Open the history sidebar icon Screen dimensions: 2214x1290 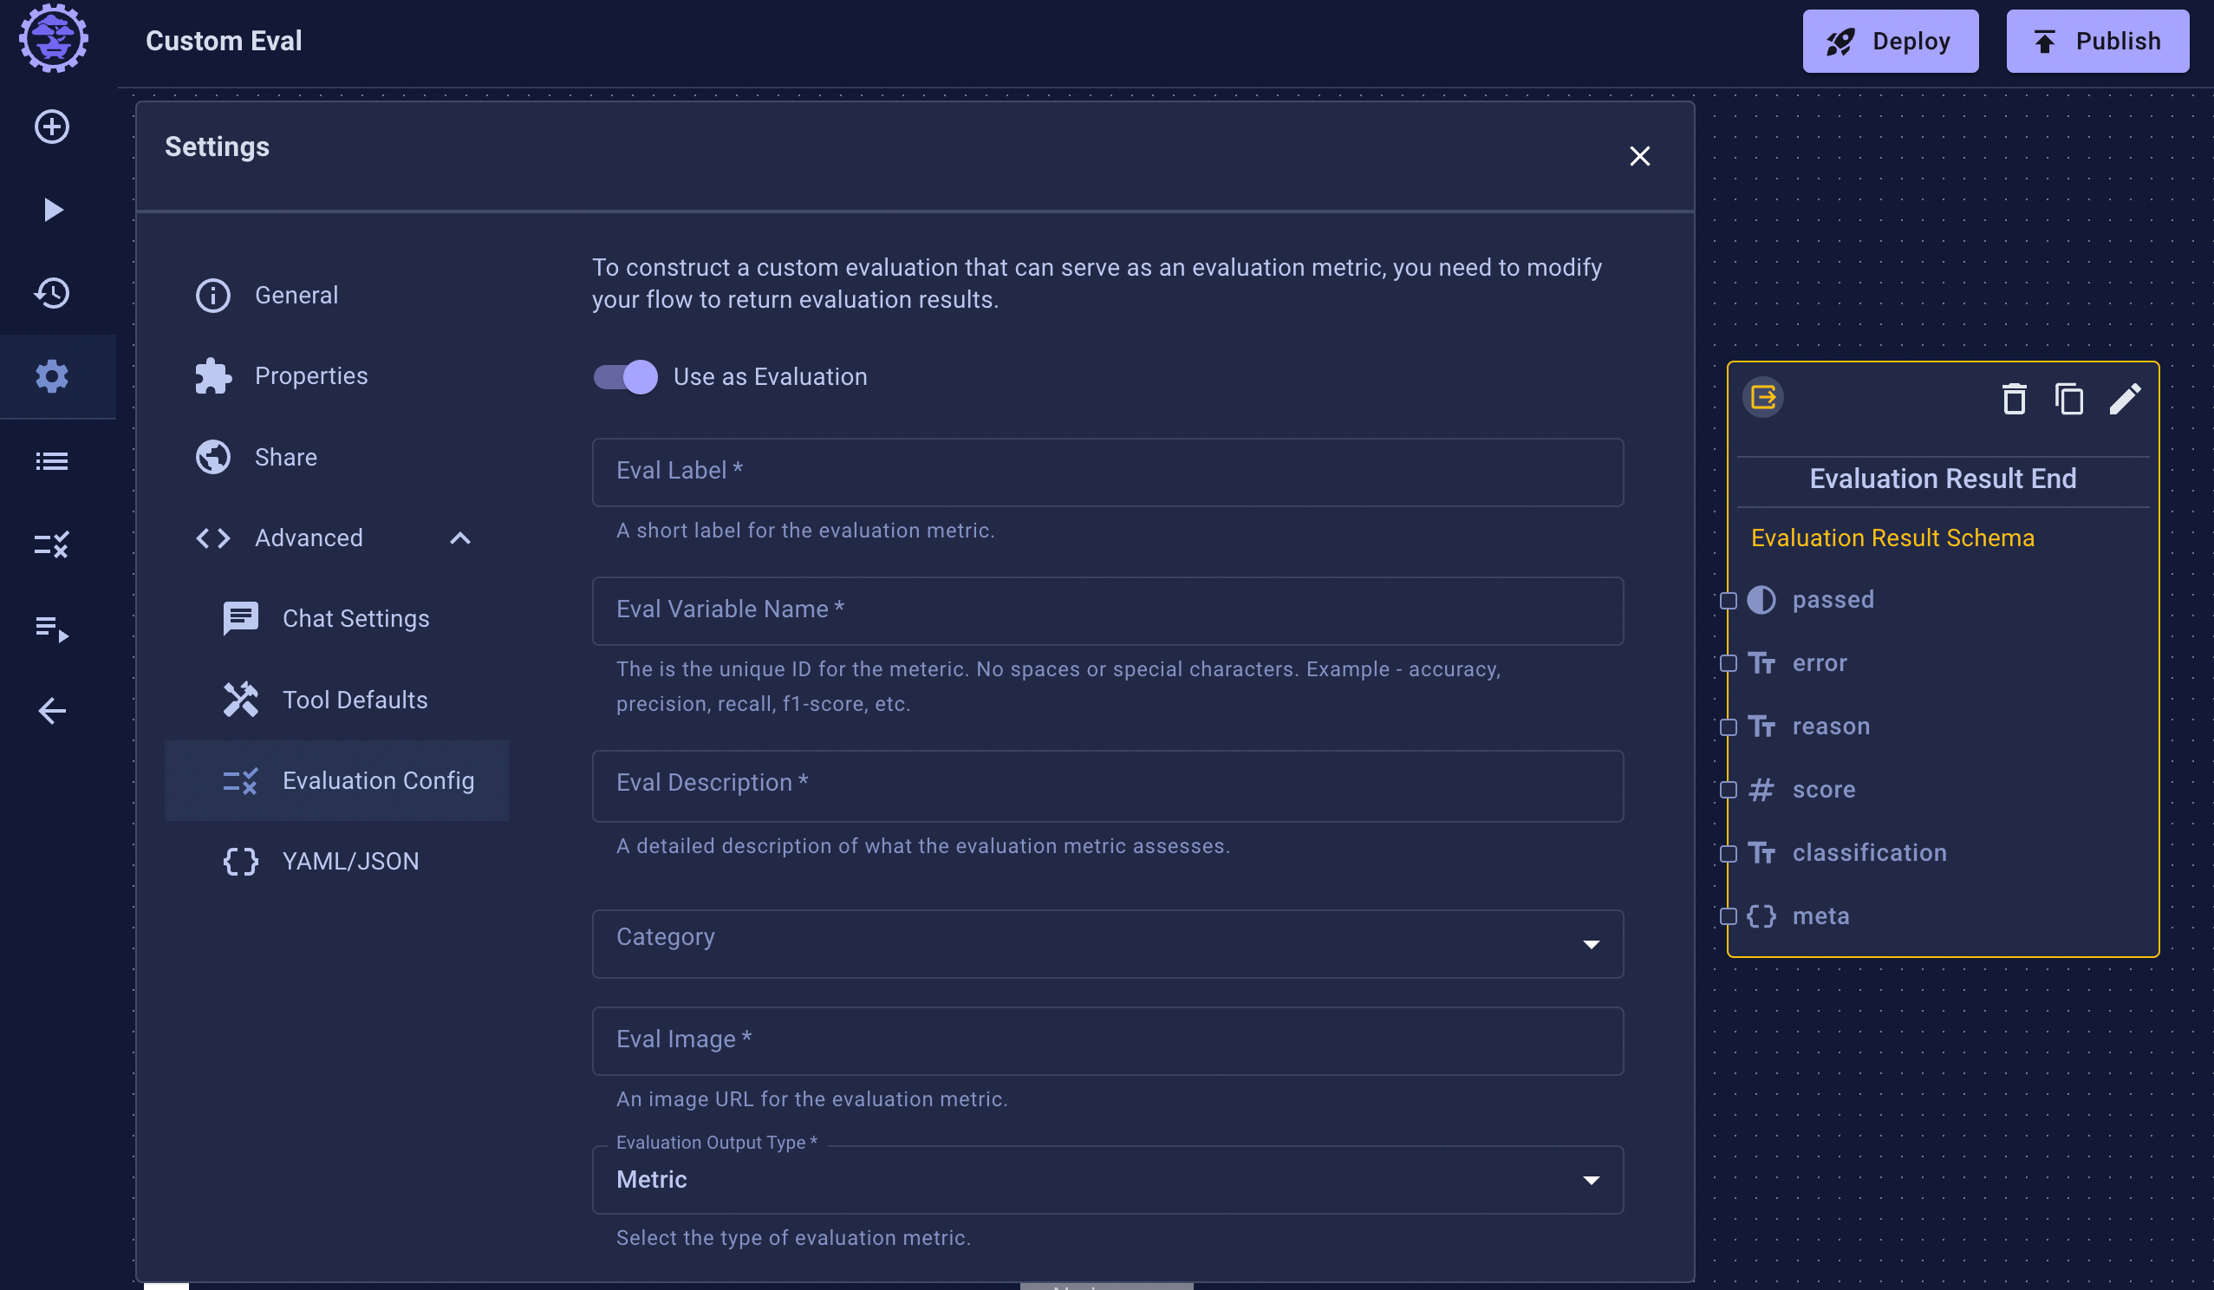[x=52, y=293]
